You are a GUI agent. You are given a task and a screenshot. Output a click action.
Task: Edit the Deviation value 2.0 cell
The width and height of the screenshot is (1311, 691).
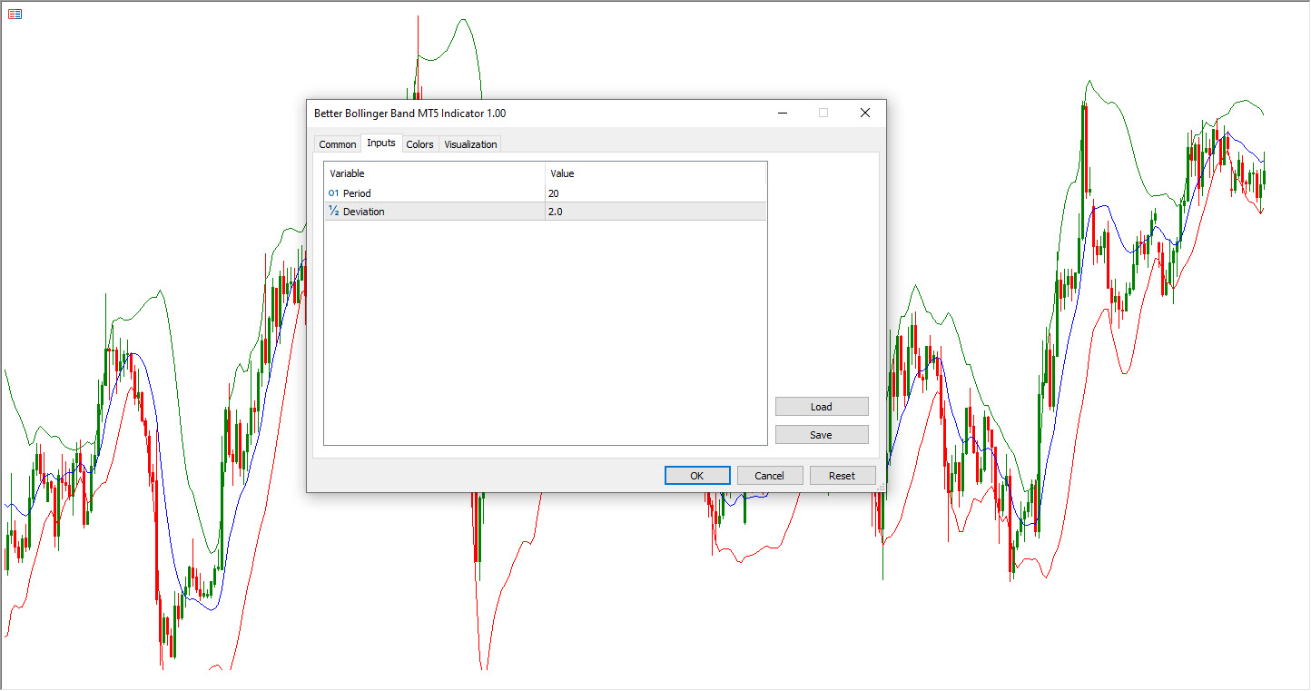pyautogui.click(x=654, y=212)
